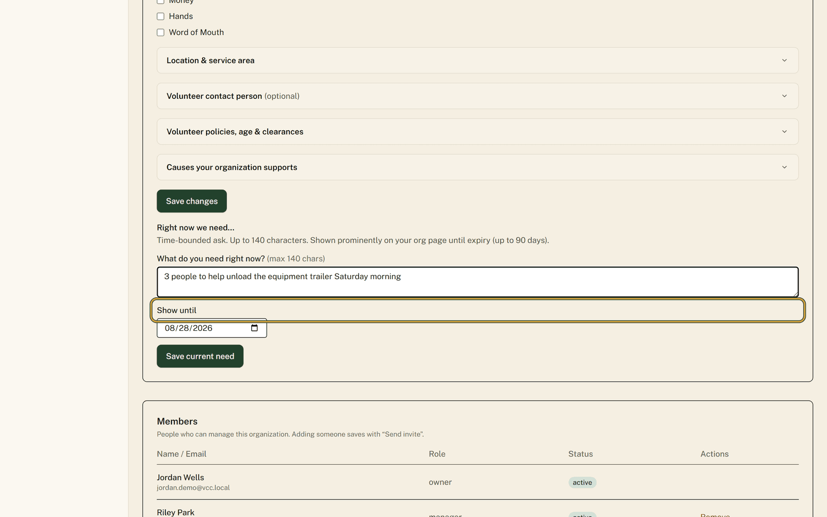Check the Word of Mouth checkbox
The height and width of the screenshot is (517, 827).
point(161,33)
